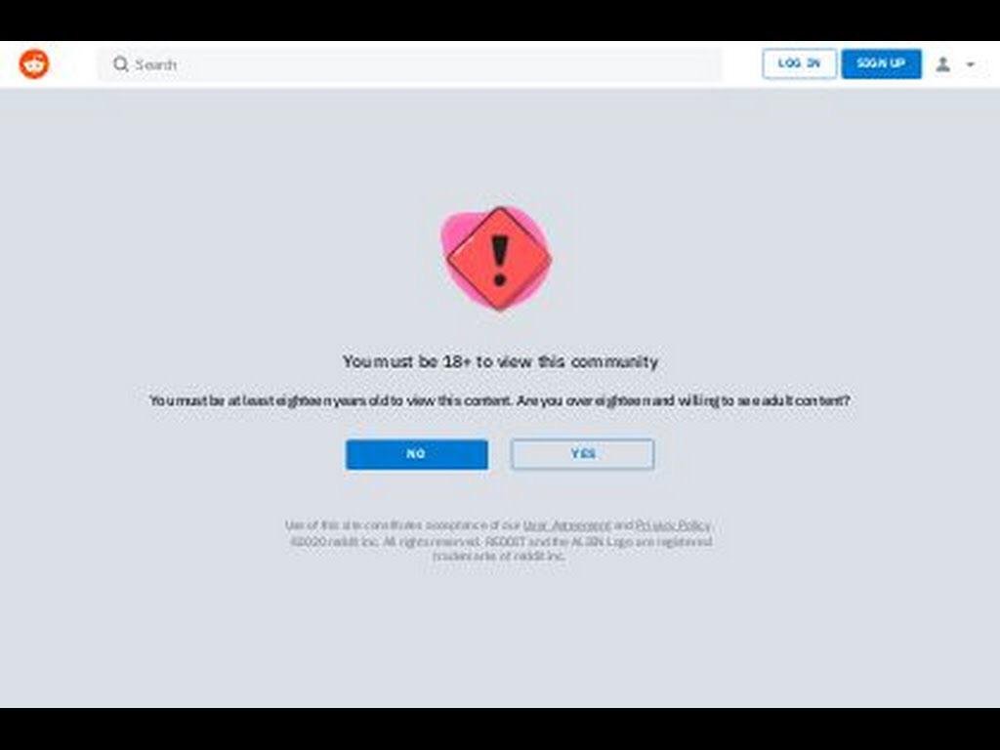Confirm age with the YES button
This screenshot has width=1000, height=750.
582,454
